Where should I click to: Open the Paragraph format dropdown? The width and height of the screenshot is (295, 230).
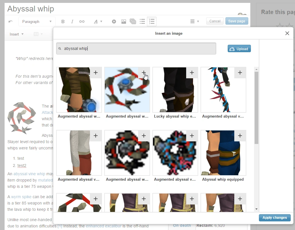[37, 22]
